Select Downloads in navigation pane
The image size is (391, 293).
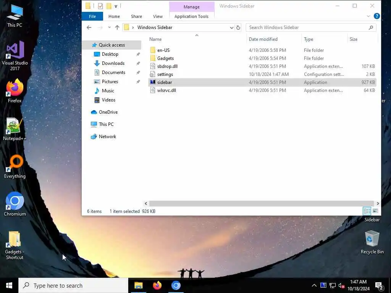113,63
